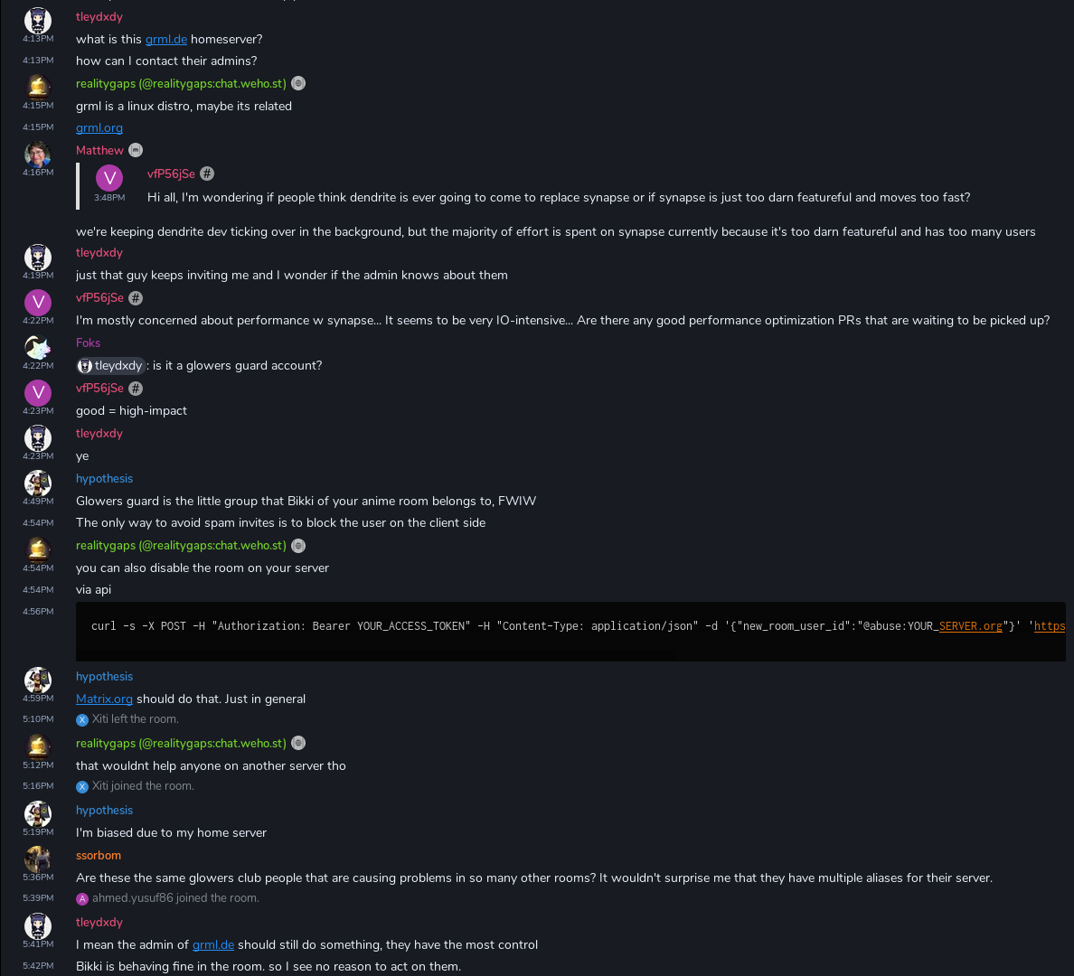Follow the grml.de link in the homeserver question
The image size is (1074, 976).
[166, 39]
